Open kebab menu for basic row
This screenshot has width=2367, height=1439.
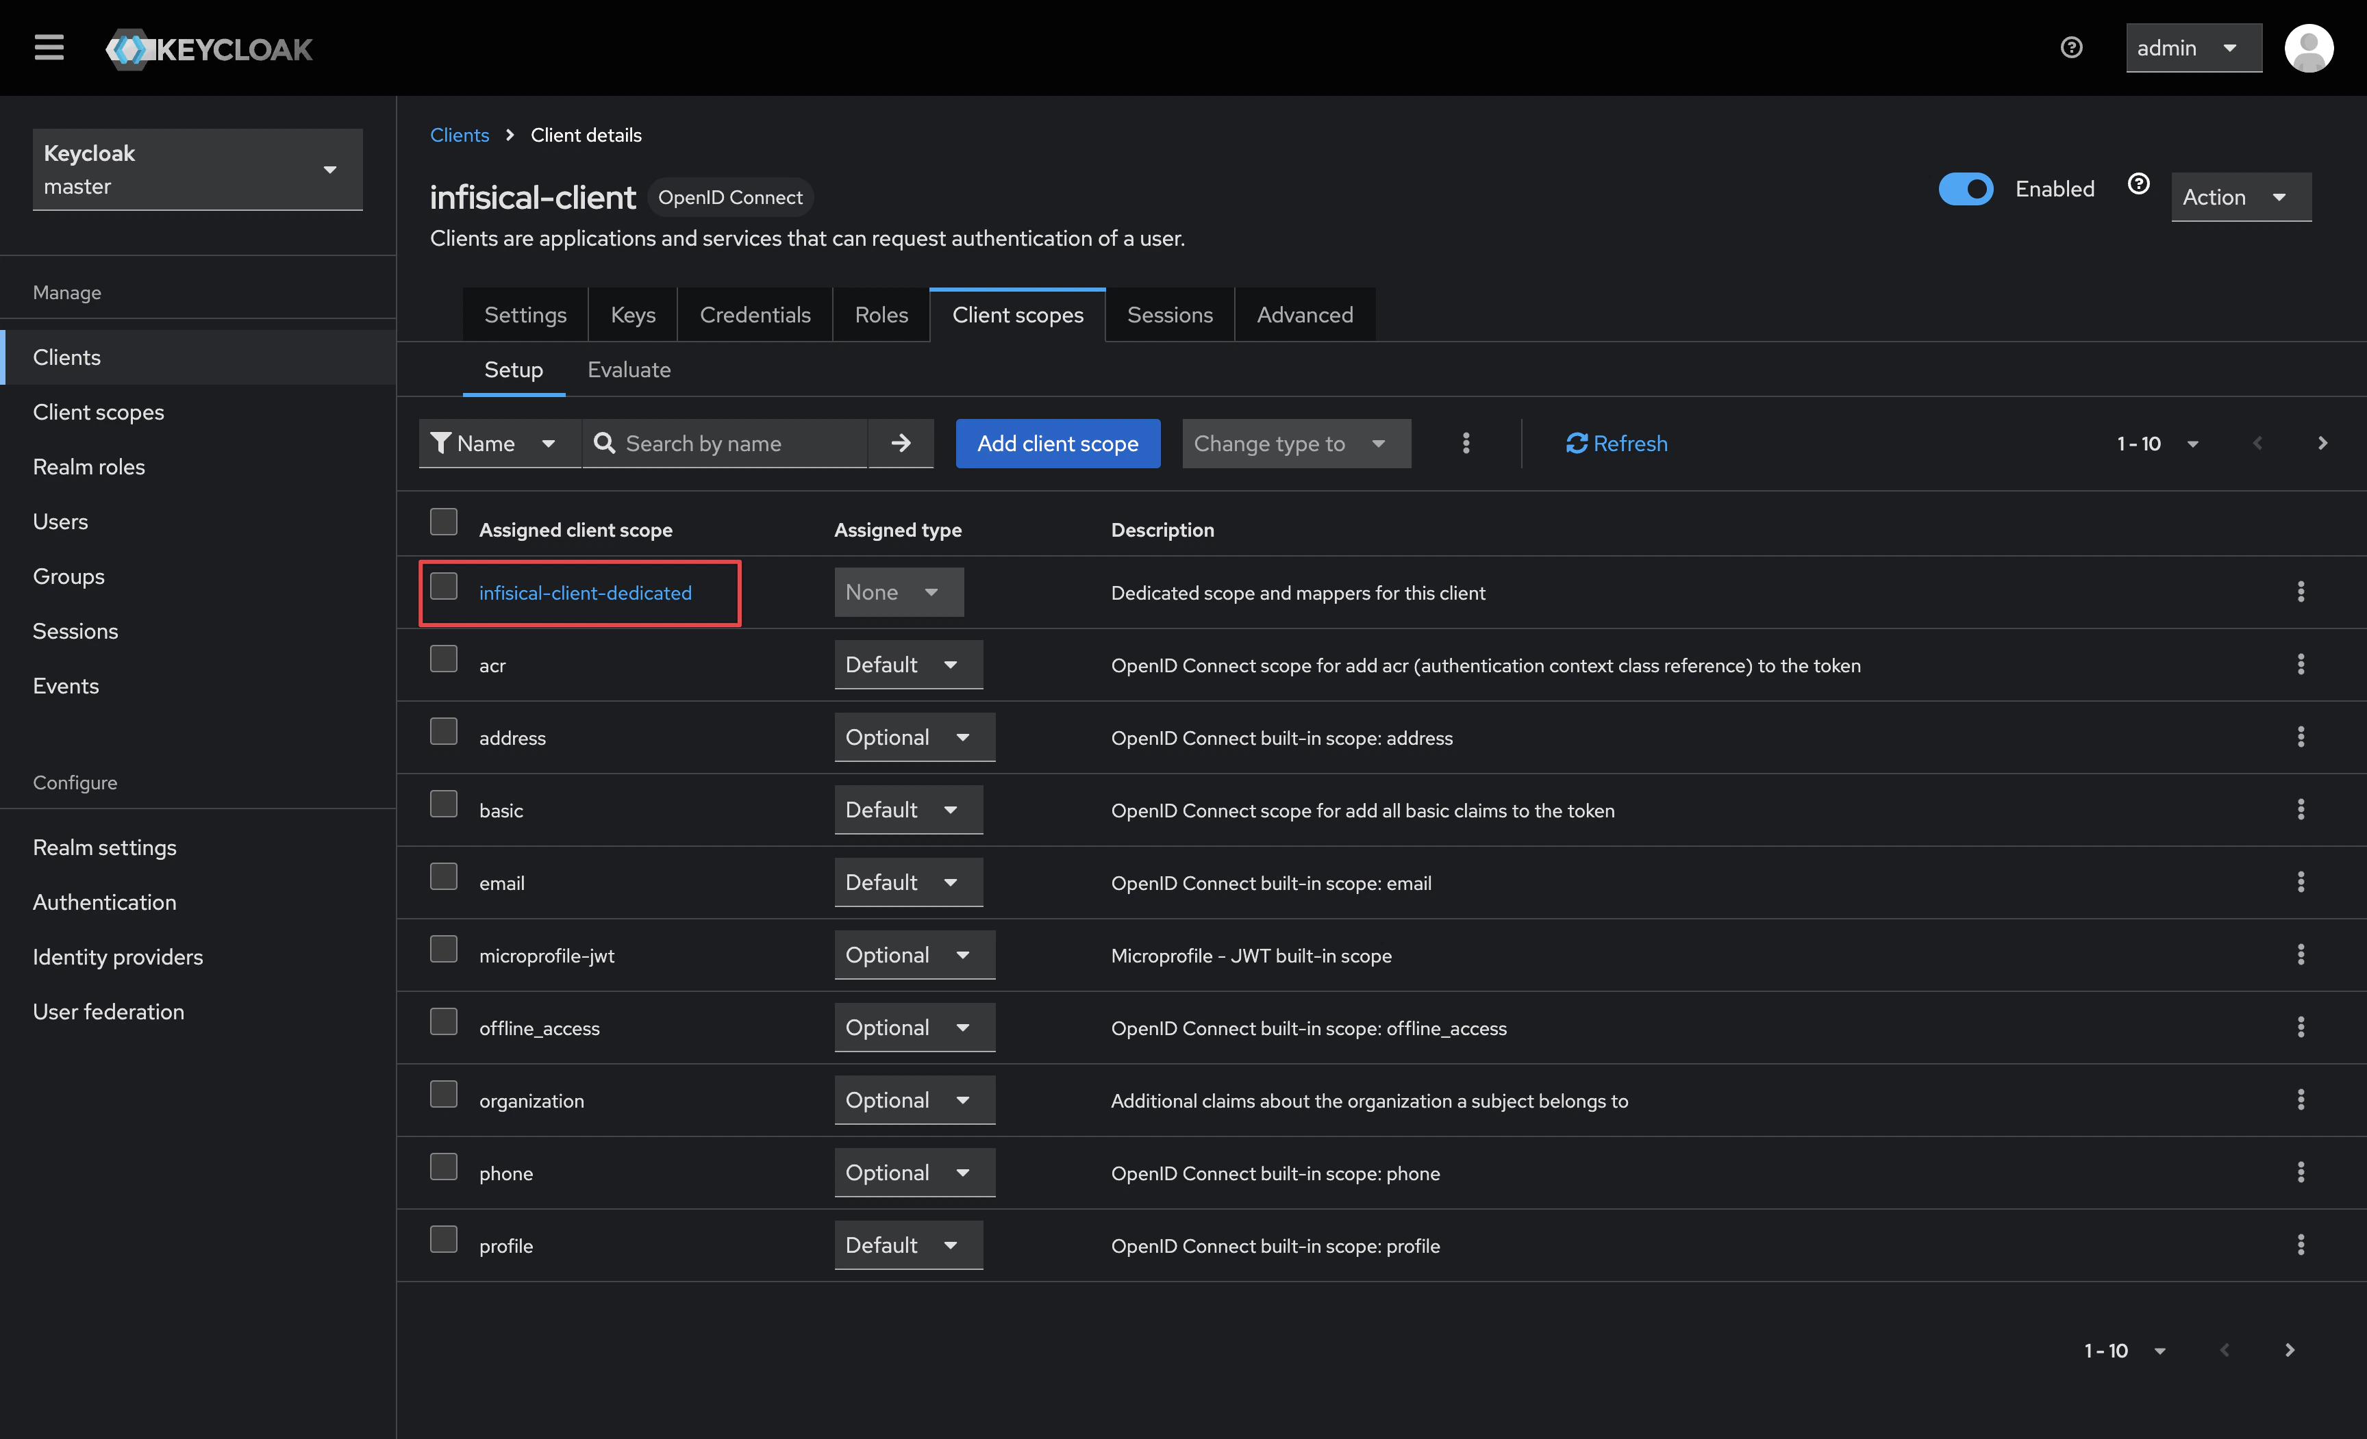tap(2301, 809)
